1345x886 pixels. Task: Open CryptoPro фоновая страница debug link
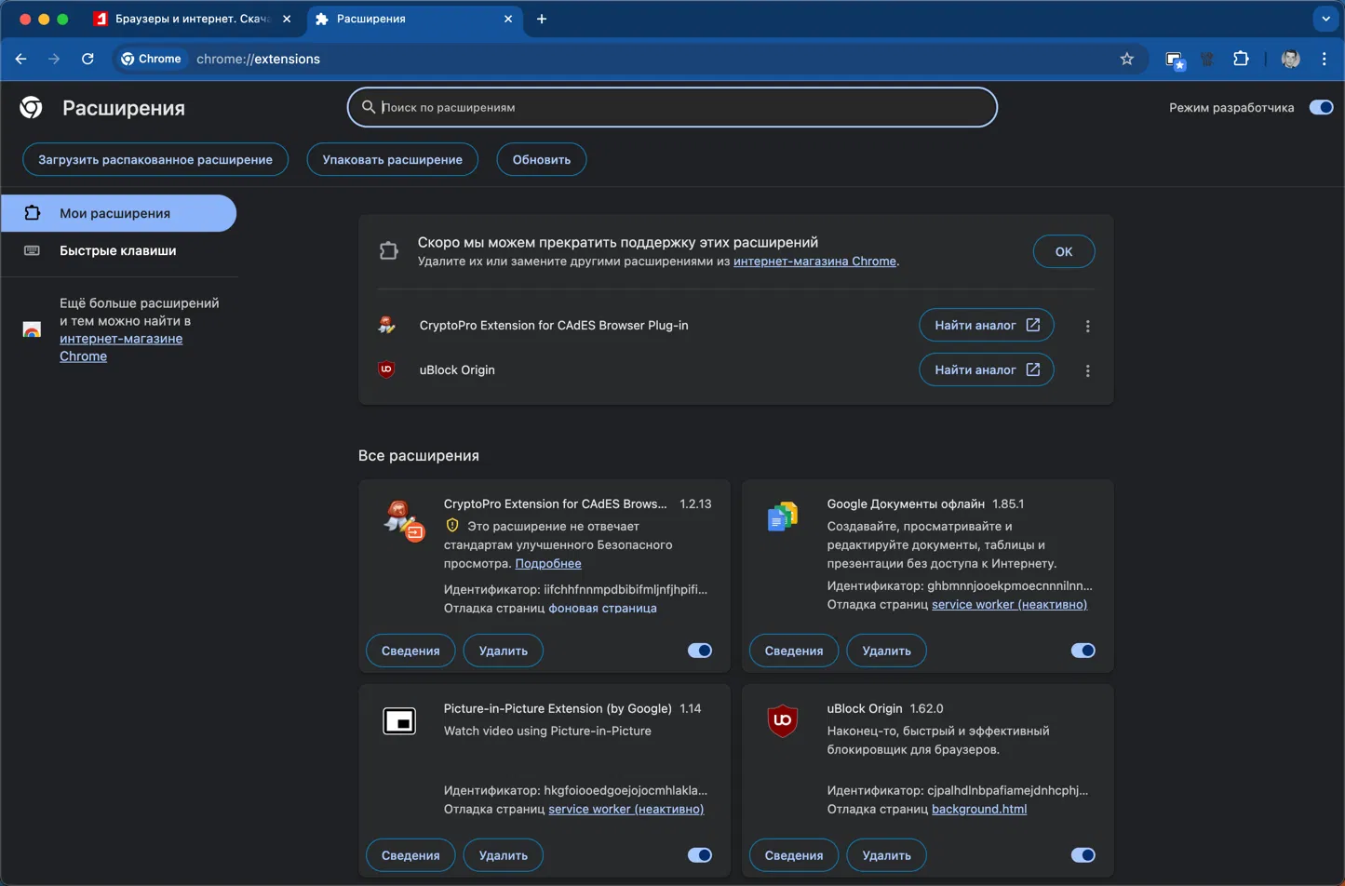coord(602,608)
